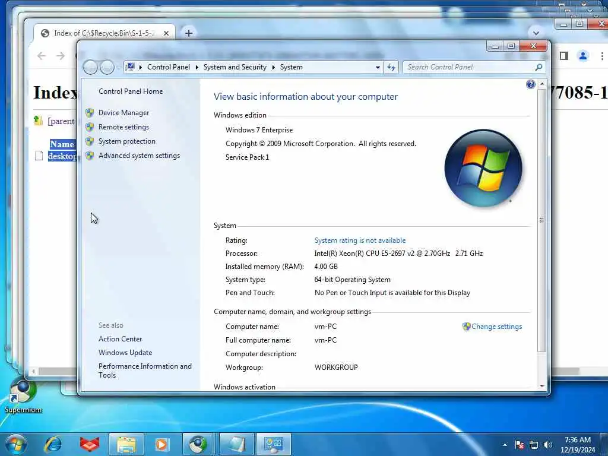The width and height of the screenshot is (608, 456).
Task: Open Device Manager link
Action: tap(123, 113)
